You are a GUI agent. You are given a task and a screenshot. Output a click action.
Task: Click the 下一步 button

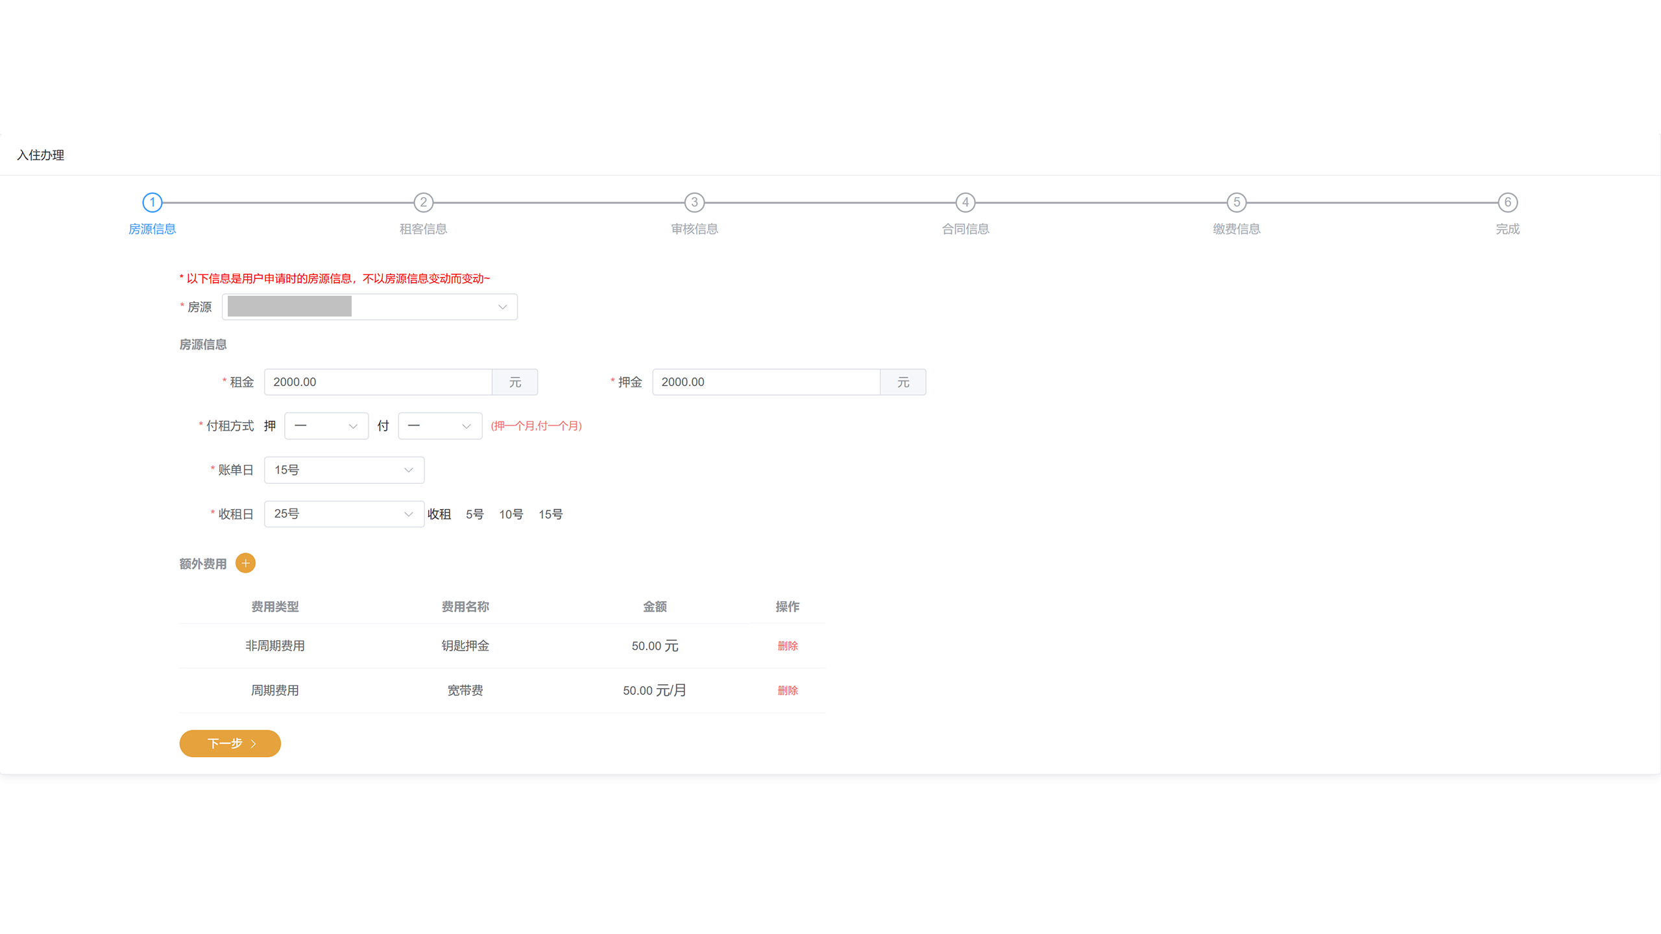tap(230, 743)
